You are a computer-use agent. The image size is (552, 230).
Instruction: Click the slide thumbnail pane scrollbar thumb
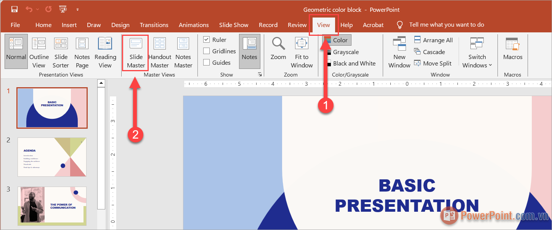(x=101, y=148)
